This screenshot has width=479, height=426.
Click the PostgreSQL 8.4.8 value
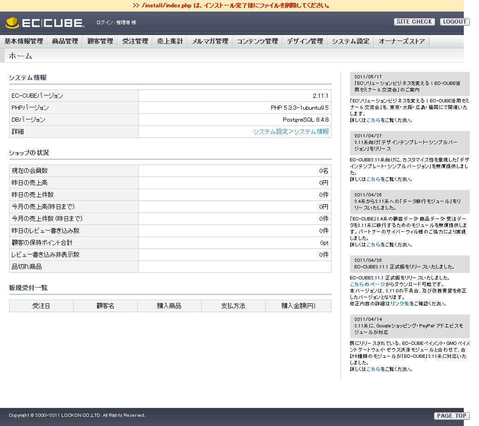click(x=305, y=119)
